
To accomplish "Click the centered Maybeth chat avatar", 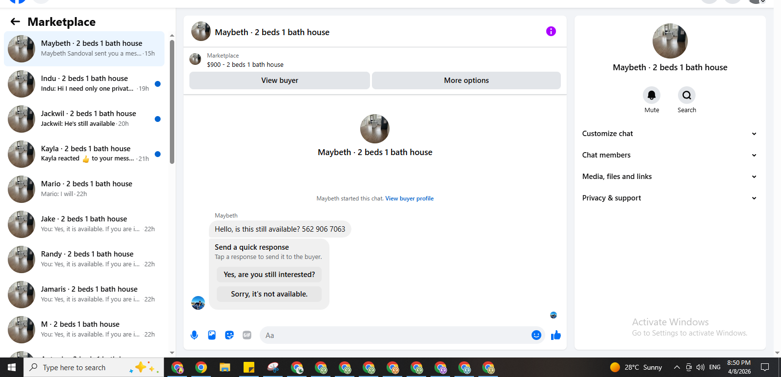I will (x=375, y=129).
